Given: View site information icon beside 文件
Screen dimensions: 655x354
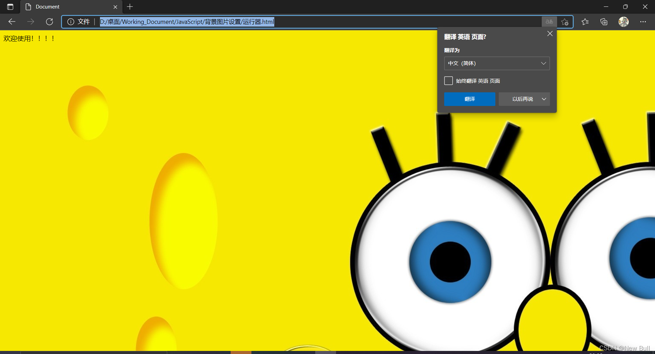Looking at the screenshot, I should pyautogui.click(x=71, y=22).
